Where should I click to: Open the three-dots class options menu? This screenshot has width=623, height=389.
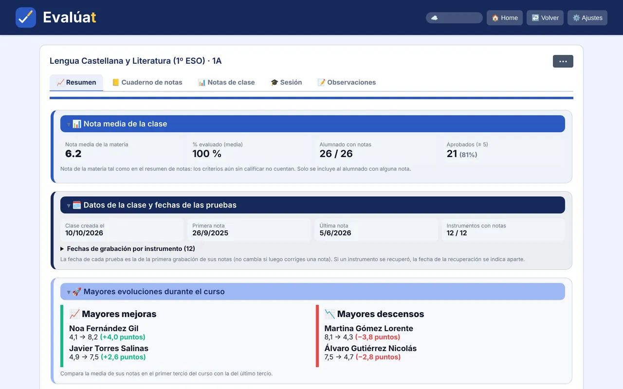[563, 61]
